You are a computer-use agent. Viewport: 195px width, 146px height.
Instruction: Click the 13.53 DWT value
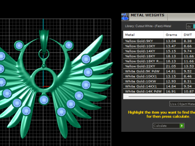coord(189,66)
